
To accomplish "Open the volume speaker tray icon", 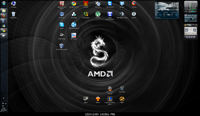I will (x=3, y=106).
